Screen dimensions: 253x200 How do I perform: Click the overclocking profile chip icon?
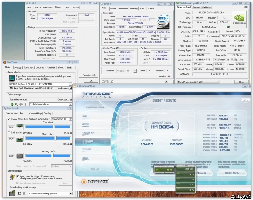coord(12,193)
